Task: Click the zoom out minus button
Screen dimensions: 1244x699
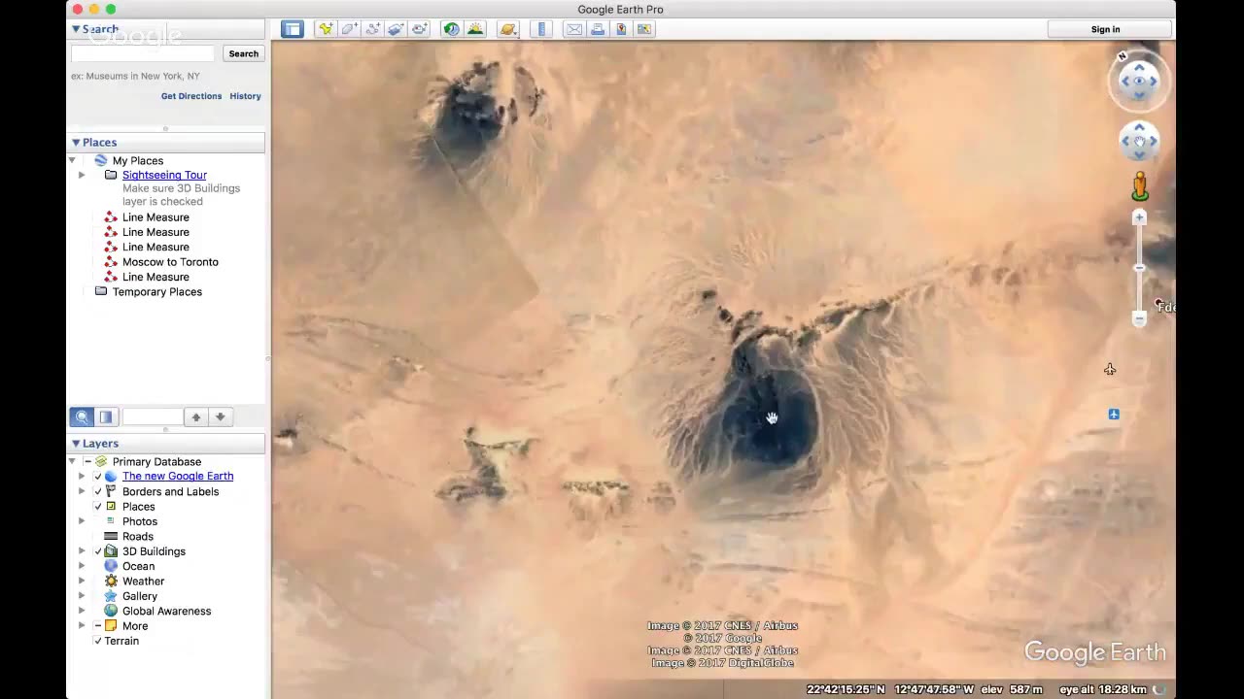Action: [x=1140, y=319]
